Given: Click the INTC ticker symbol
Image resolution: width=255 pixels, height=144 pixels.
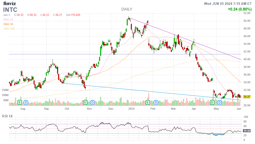Looking at the screenshot, I should (10, 10).
